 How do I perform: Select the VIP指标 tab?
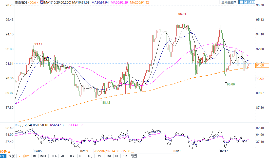tap(24, 156)
